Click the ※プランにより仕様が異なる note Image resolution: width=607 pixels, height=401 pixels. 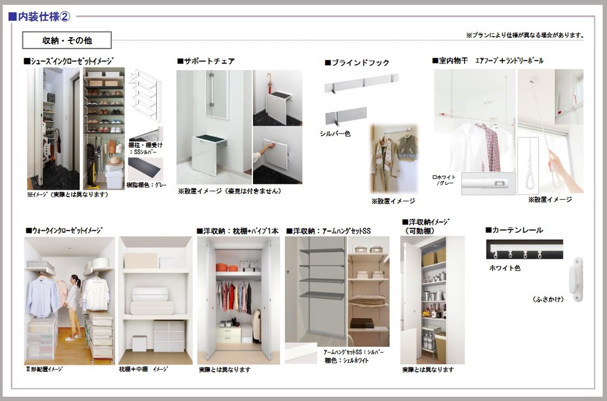tap(523, 33)
